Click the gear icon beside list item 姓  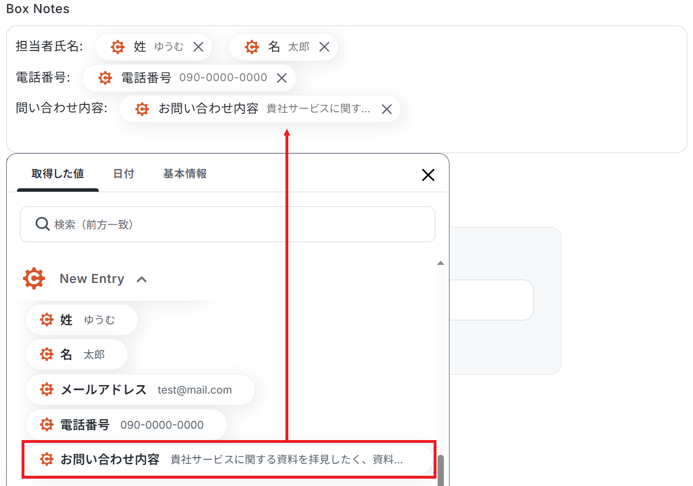[47, 320]
